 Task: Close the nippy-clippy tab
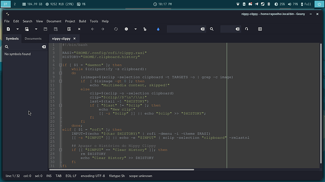coord(74,39)
